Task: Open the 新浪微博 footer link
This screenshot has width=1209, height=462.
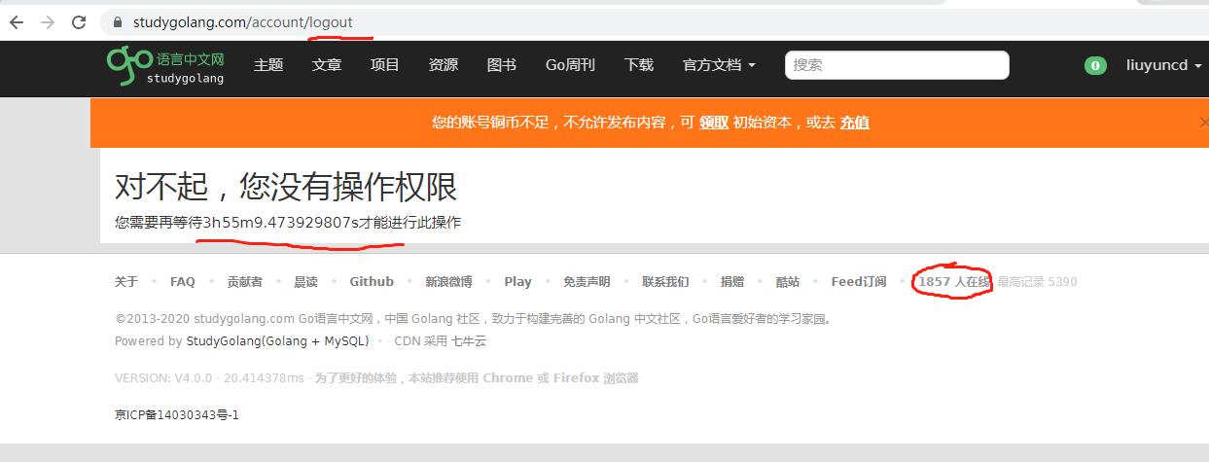Action: (448, 282)
